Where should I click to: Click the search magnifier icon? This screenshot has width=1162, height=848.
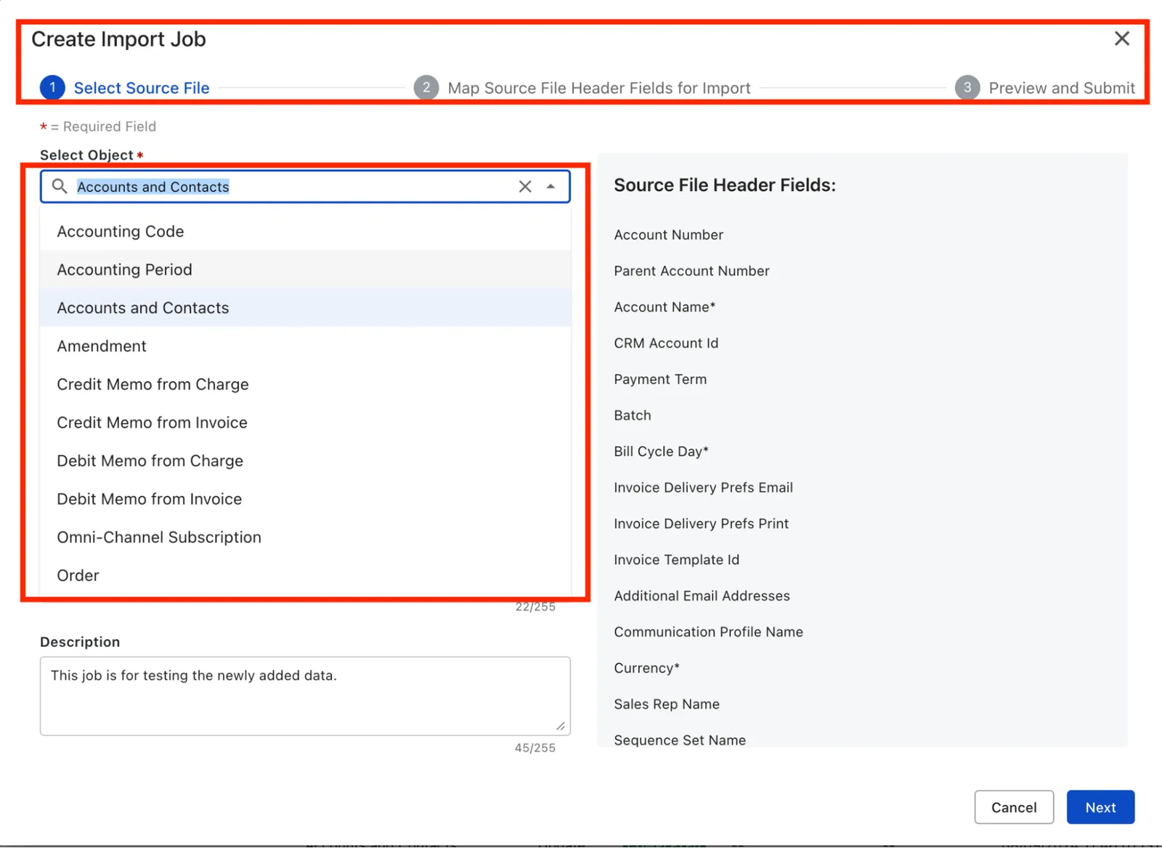click(x=60, y=187)
